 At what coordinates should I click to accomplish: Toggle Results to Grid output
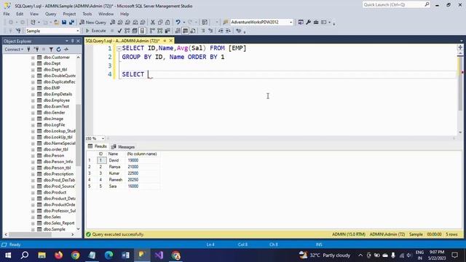[x=185, y=31]
